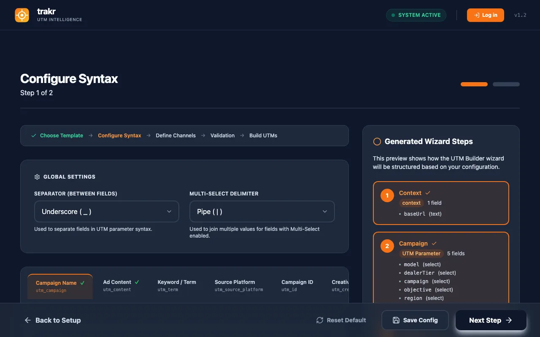540x337 pixels.
Task: Click the second gray progress bar segment
Action: pyautogui.click(x=506, y=84)
